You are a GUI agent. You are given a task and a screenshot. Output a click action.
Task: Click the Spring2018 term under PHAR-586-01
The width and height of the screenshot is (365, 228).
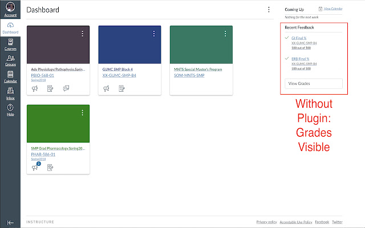38,159
